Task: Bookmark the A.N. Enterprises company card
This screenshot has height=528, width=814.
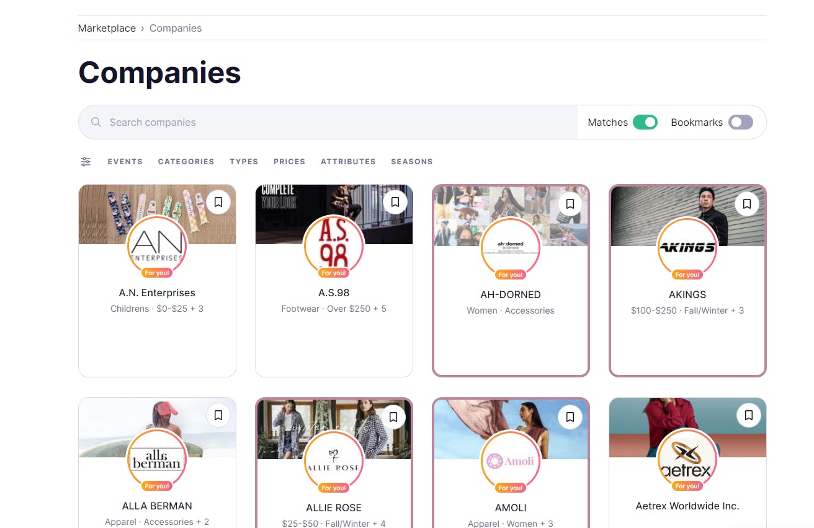Action: (218, 202)
